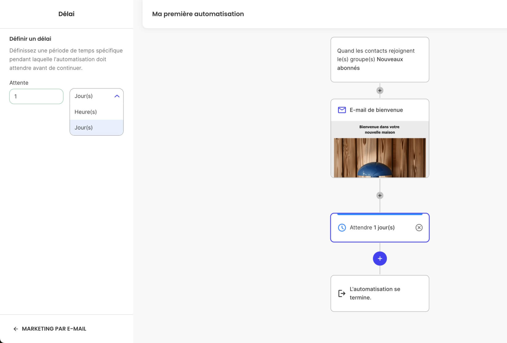
Task: Remove the Attendre 1 jour(s) step
Action: tap(419, 227)
